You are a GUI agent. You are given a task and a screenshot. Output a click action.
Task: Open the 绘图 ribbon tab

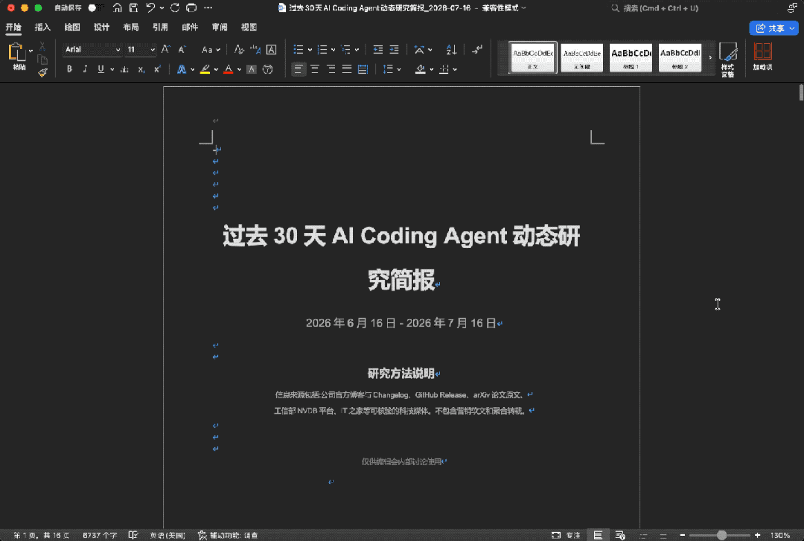pyautogui.click(x=72, y=27)
